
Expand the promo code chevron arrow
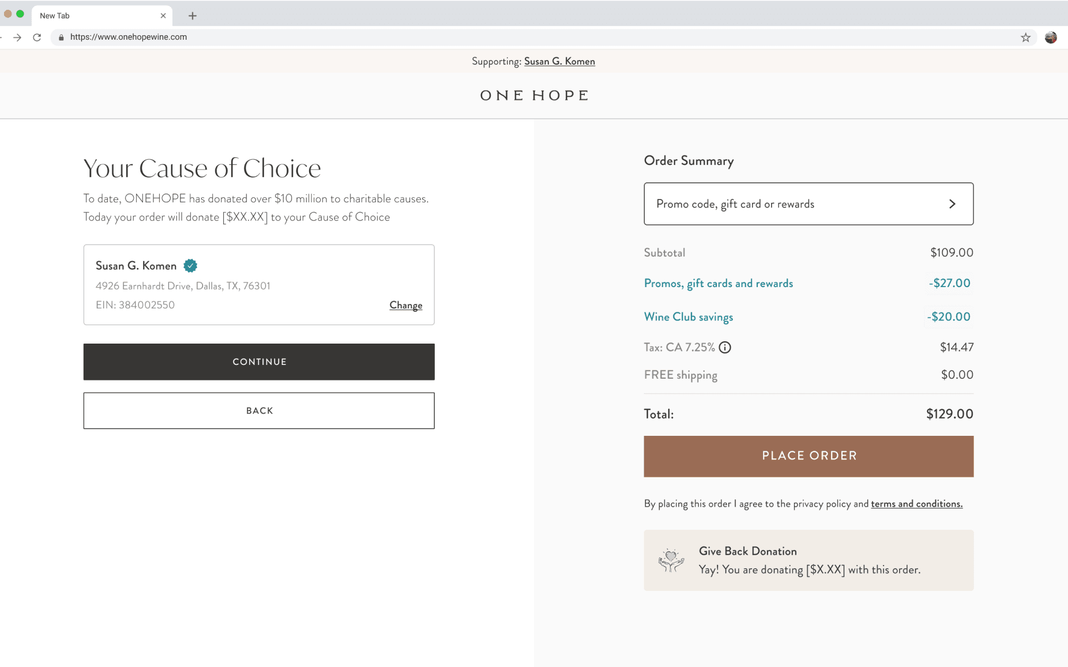[x=952, y=204]
